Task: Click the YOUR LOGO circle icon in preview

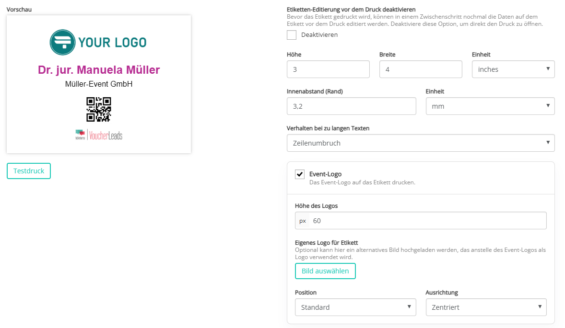Action: (x=62, y=42)
